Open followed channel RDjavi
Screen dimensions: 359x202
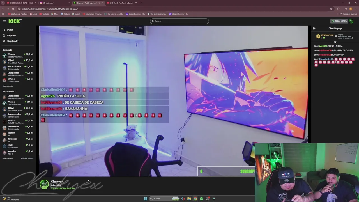[18, 61]
